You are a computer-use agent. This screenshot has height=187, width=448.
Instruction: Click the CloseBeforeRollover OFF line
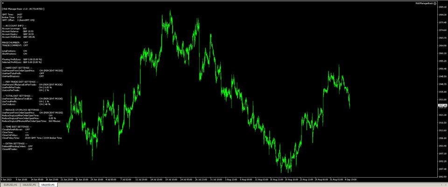click(x=16, y=129)
